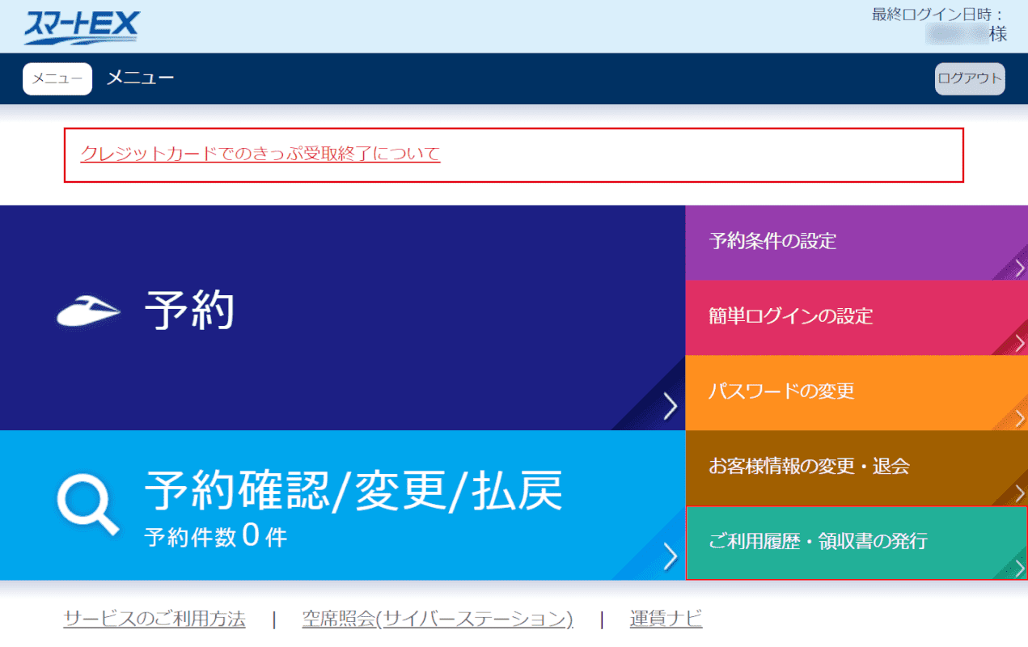Click the arrow on 簡単ログインの設定 tile
Viewport: 1028px width, 647px height.
pyautogui.click(x=1020, y=344)
